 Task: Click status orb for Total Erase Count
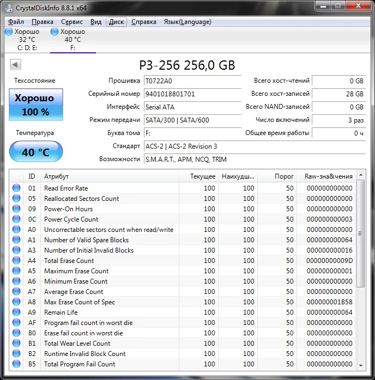16,261
